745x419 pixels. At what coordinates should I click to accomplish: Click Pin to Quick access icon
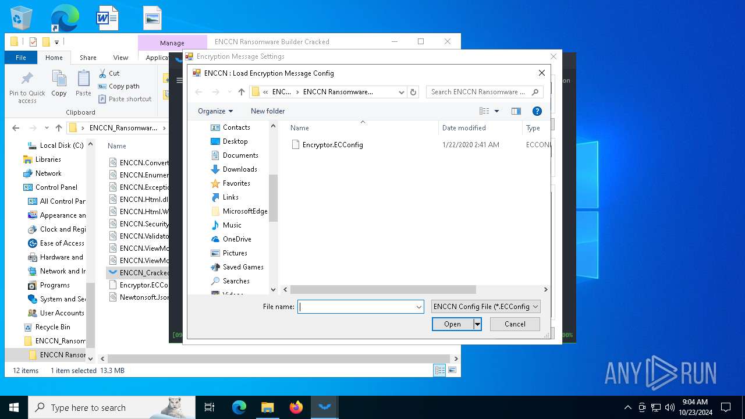[x=27, y=87]
